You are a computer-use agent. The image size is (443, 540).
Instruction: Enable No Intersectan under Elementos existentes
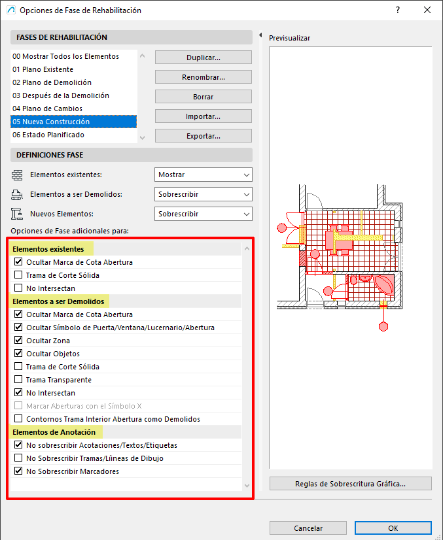pos(18,288)
